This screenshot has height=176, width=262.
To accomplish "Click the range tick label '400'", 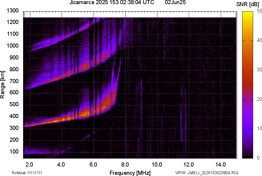I will point(14,116).
